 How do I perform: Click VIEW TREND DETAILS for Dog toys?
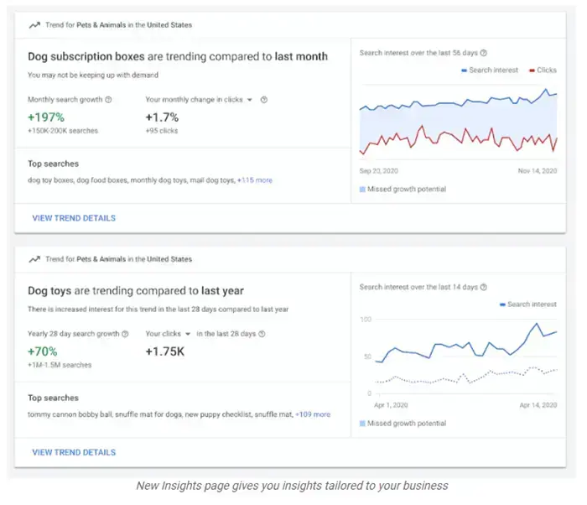pos(74,452)
